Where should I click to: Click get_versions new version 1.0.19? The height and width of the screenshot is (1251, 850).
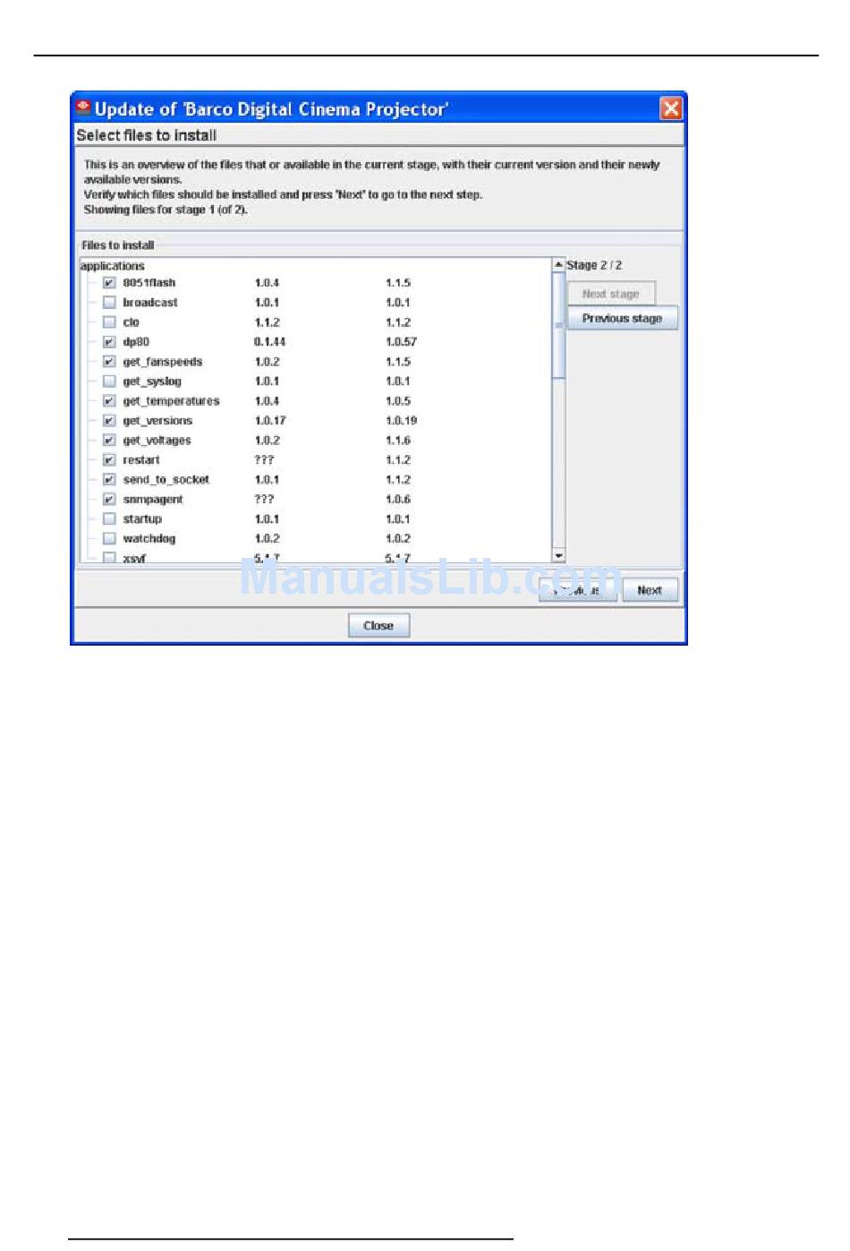(x=401, y=421)
